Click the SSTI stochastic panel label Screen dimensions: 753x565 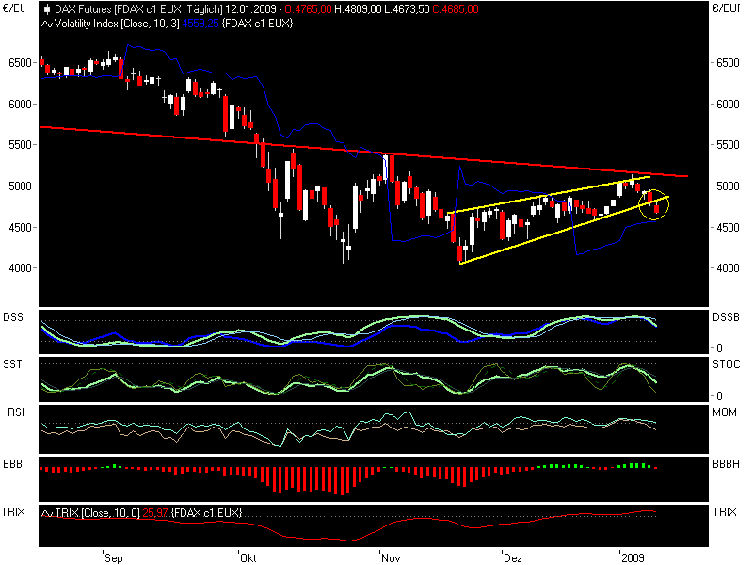pyautogui.click(x=13, y=364)
